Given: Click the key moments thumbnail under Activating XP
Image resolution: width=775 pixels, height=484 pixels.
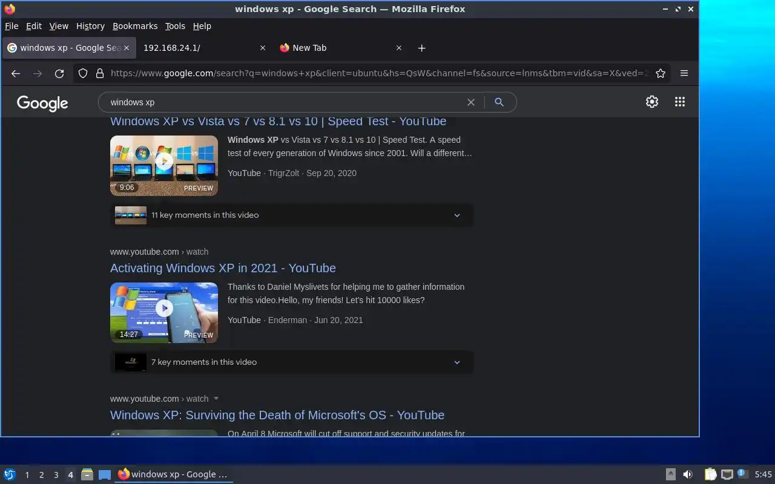Looking at the screenshot, I should (x=131, y=362).
